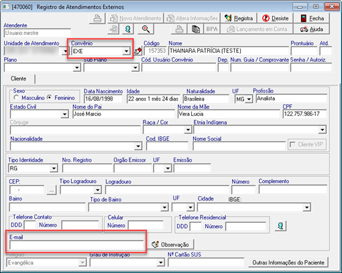Click the Data Nascimento field
The image size is (342, 273).
(x=103, y=99)
